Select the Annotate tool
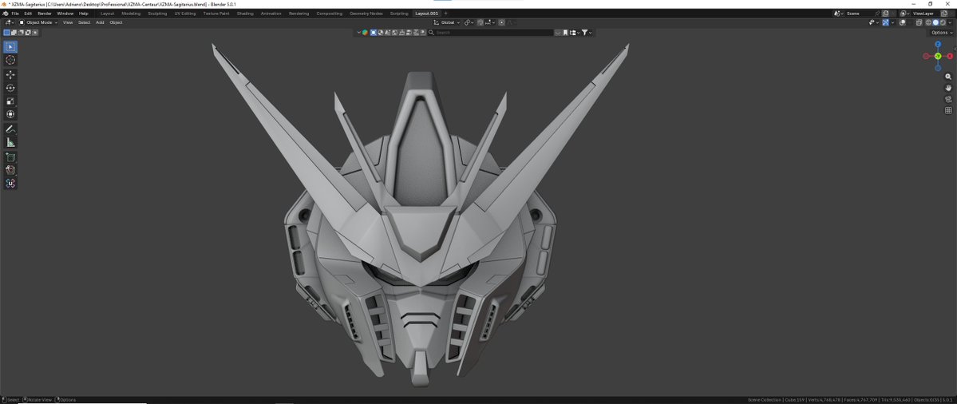Screen dimensions: 957x404 (x=10, y=129)
